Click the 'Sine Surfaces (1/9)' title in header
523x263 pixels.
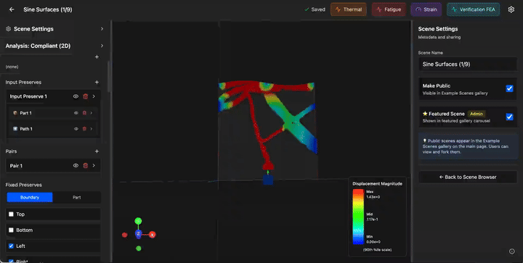click(48, 9)
